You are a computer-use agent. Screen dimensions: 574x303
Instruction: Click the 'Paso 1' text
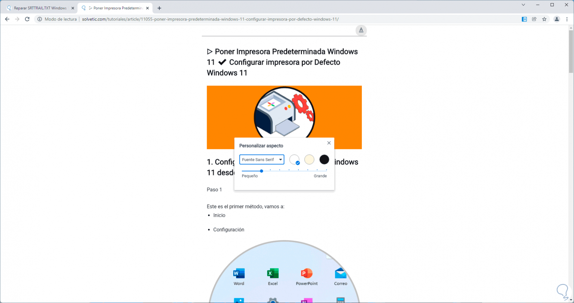click(214, 190)
